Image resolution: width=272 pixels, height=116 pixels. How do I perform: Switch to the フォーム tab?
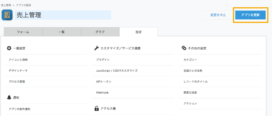click(23, 32)
